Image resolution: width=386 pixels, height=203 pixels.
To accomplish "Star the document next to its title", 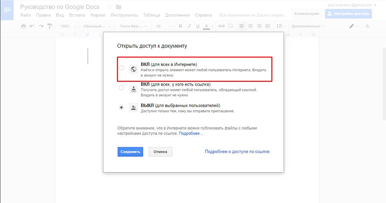I will click(109, 7).
